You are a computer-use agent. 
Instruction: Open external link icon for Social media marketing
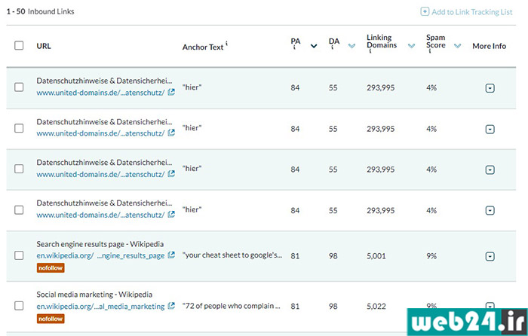coord(171,306)
